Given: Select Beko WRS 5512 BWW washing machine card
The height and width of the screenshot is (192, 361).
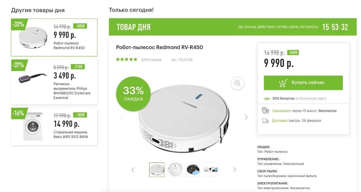Looking at the screenshot, I should [54, 126].
